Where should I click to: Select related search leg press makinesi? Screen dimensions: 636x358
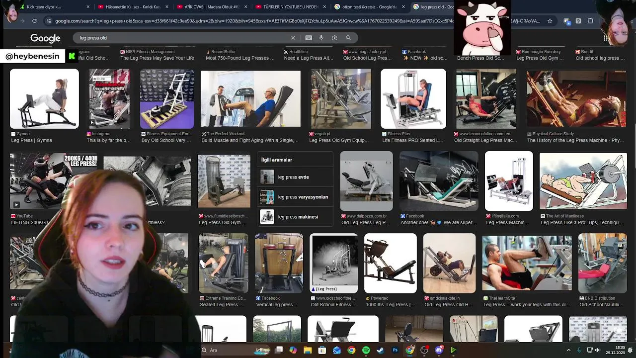click(x=294, y=217)
